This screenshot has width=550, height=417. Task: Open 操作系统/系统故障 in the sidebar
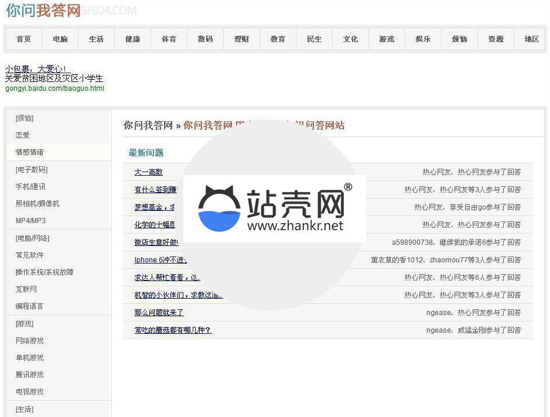tap(45, 272)
